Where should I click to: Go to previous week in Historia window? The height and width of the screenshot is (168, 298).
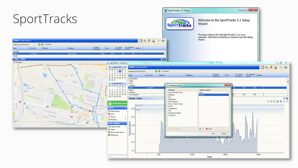click(x=156, y=71)
